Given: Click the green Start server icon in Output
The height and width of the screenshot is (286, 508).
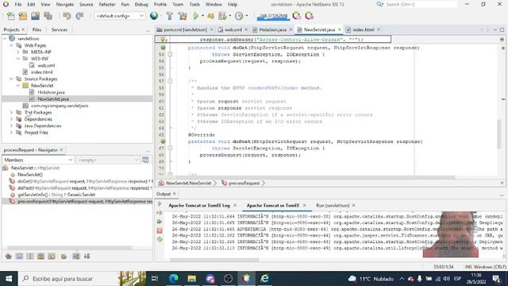Looking at the screenshot, I should pos(160,222).
